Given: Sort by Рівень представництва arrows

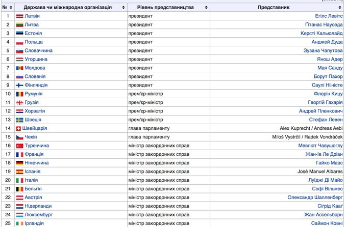Looking at the screenshot, I should tap(206, 8).
